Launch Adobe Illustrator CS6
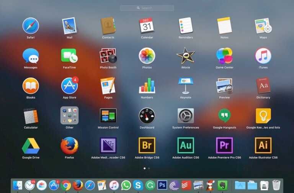The image size is (294, 193). [263, 146]
